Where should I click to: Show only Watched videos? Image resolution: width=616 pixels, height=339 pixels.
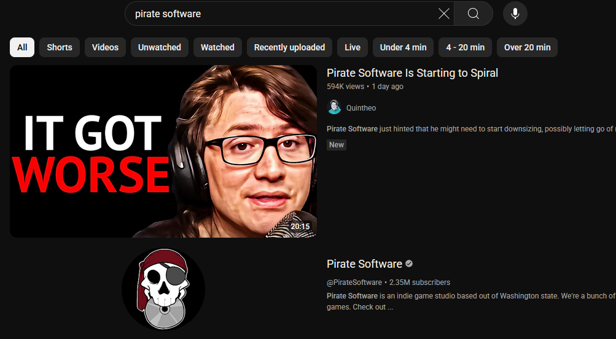pyautogui.click(x=217, y=47)
